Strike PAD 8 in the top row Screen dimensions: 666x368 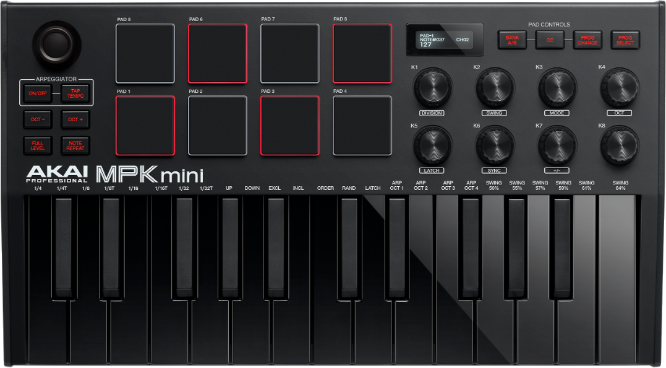[x=362, y=53]
